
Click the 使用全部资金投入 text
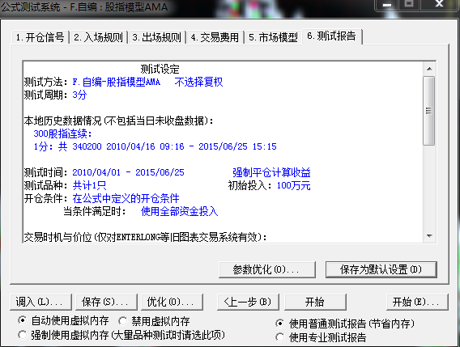[180, 211]
